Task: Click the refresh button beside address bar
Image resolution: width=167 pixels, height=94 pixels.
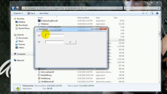Action: coord(121,8)
